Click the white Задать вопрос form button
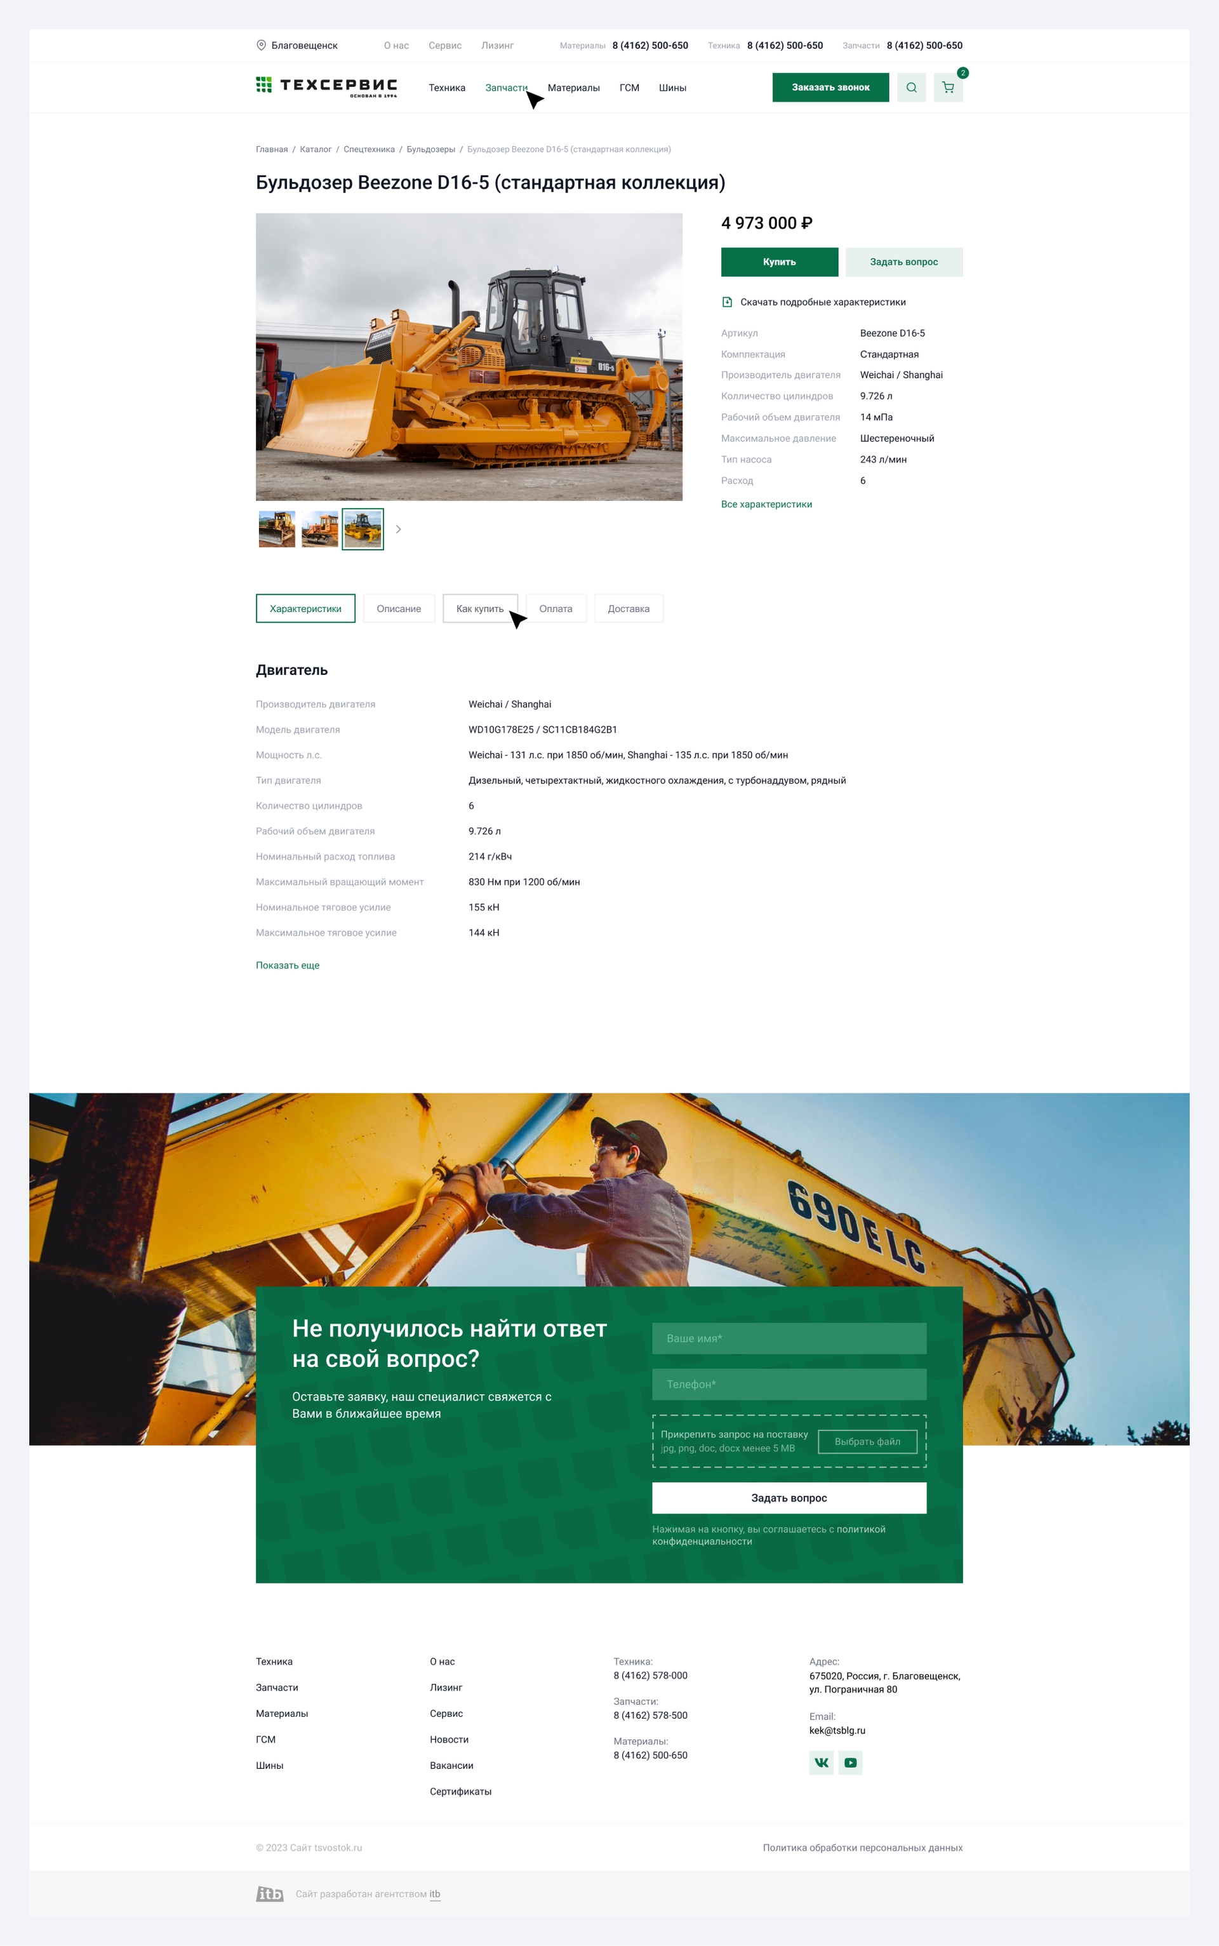Screen dimensions: 1219x1946 coord(789,1498)
